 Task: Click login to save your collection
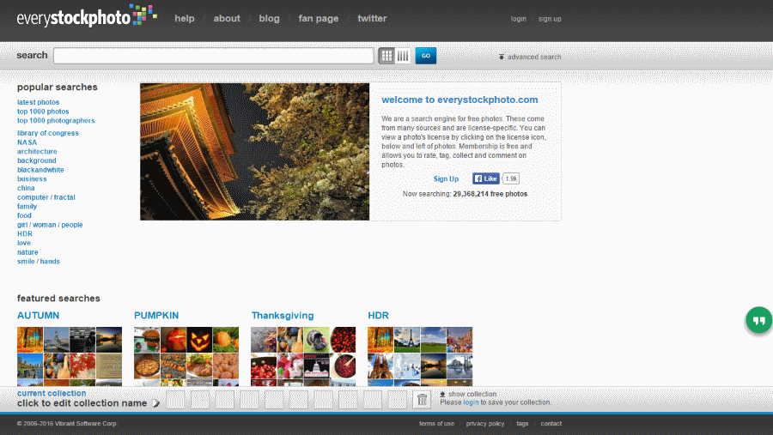point(471,402)
